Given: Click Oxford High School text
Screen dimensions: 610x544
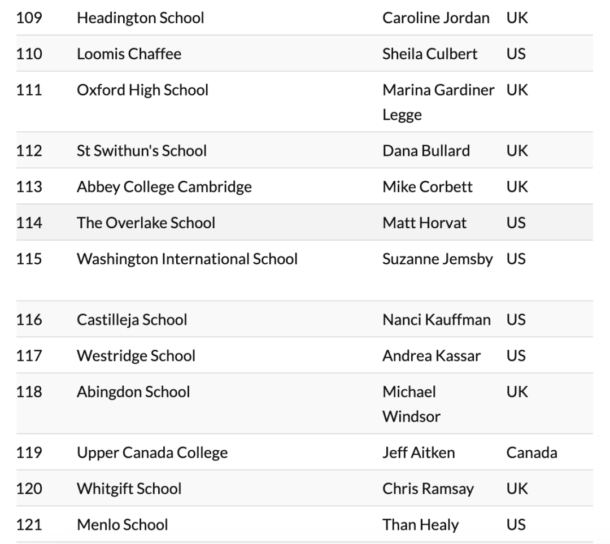Looking at the screenshot, I should point(143,90).
